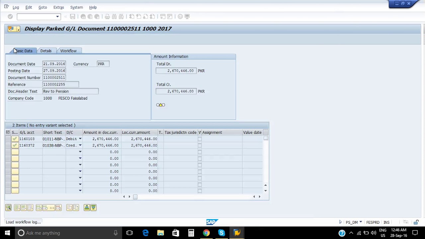Open the Log menu
Viewport: 425px width, 239px height.
16,7
